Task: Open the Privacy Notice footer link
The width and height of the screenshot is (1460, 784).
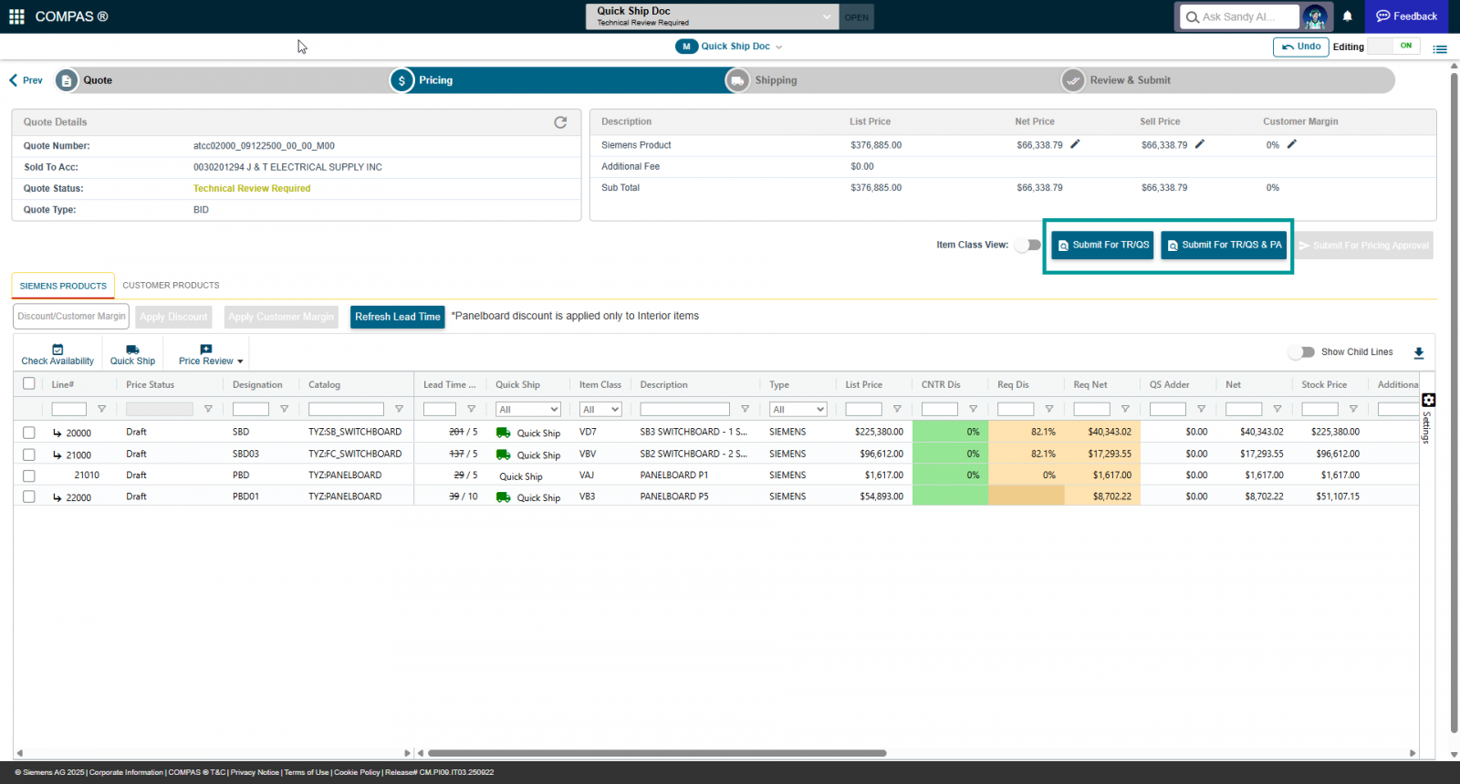Action: click(x=255, y=772)
